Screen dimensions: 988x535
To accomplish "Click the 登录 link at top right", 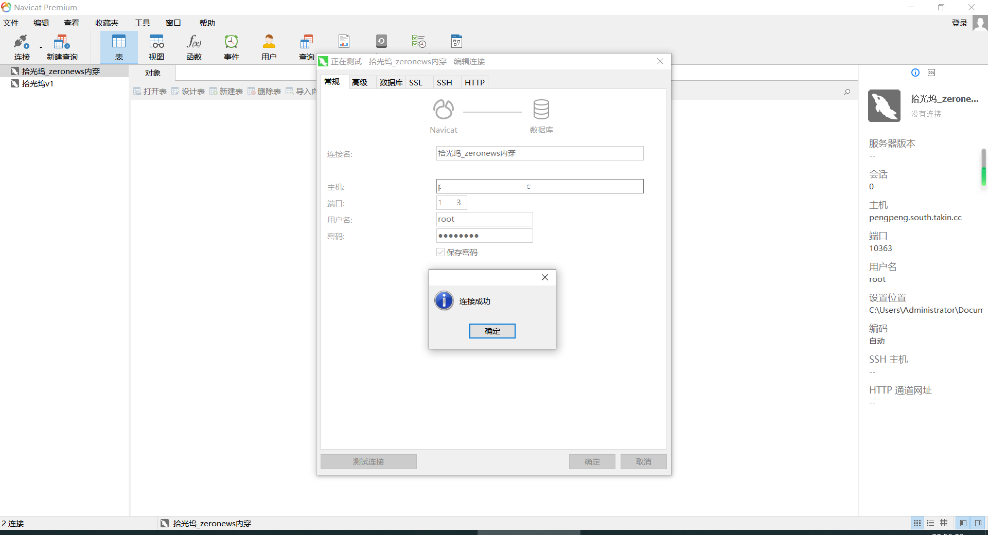I will 959,23.
